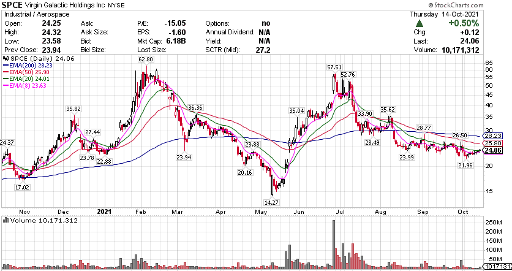Click the Open value 24.25
The width and height of the screenshot is (512, 271).
[51, 23]
